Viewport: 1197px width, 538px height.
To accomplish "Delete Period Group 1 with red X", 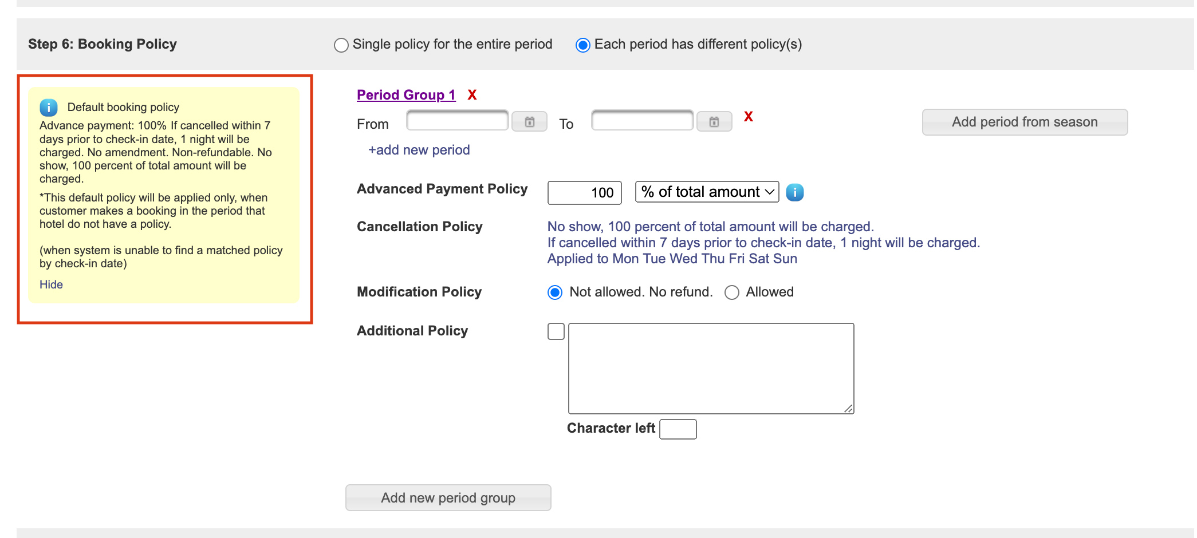I will tap(472, 95).
